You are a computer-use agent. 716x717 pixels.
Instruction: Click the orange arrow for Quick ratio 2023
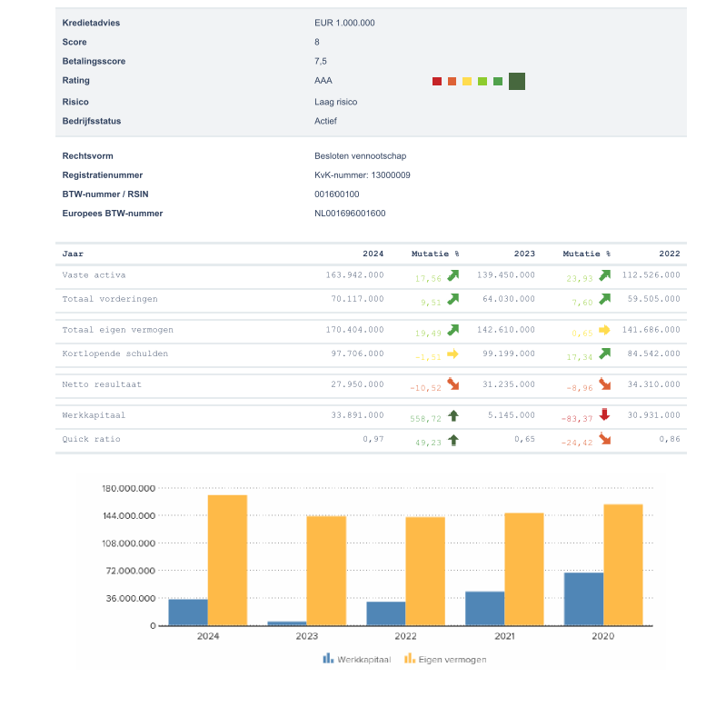[604, 440]
